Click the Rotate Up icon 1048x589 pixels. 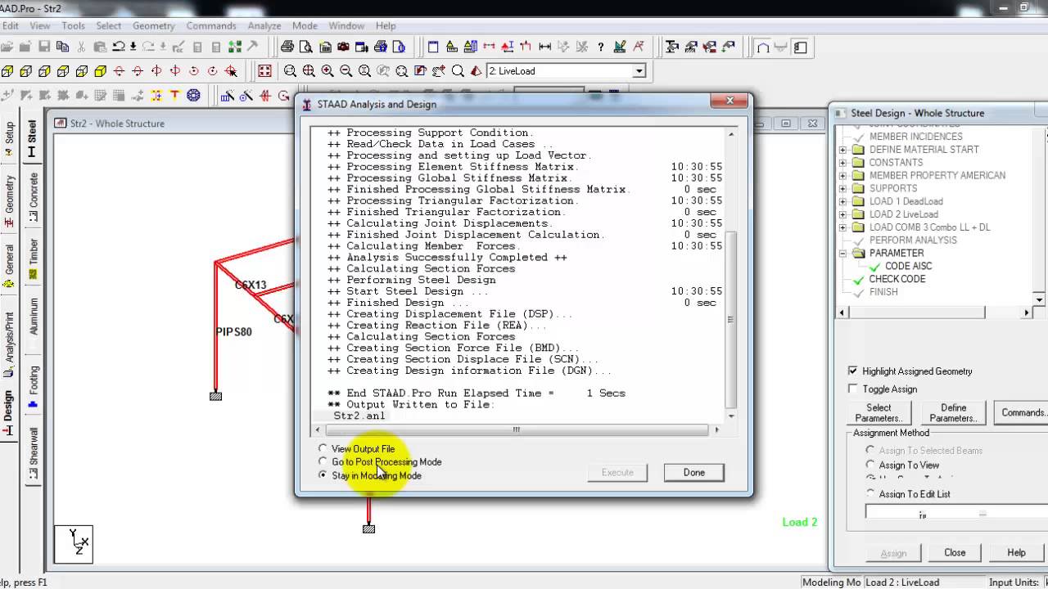[x=119, y=71]
